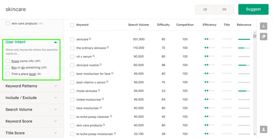Click Google icon beside best vitamin c serum
274x138 pixels.
[107, 82]
